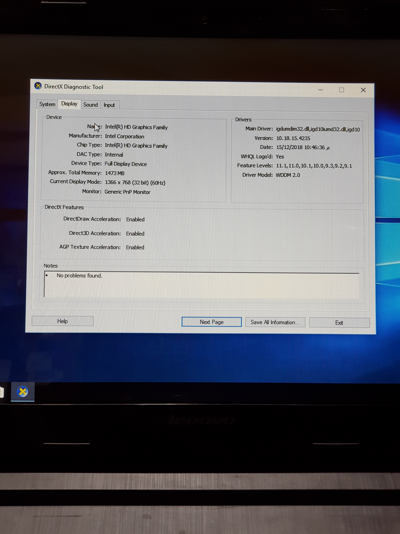The width and height of the screenshot is (400, 534).
Task: Select the Display tab
Action: pyautogui.click(x=69, y=104)
